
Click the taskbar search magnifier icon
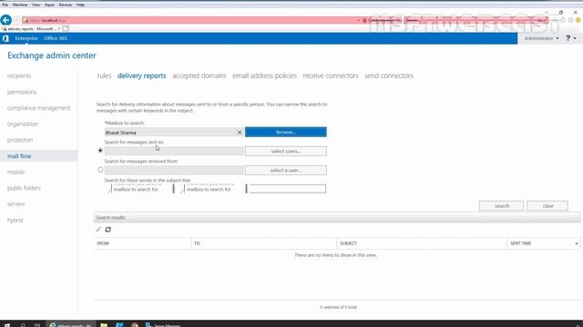(x=23, y=324)
